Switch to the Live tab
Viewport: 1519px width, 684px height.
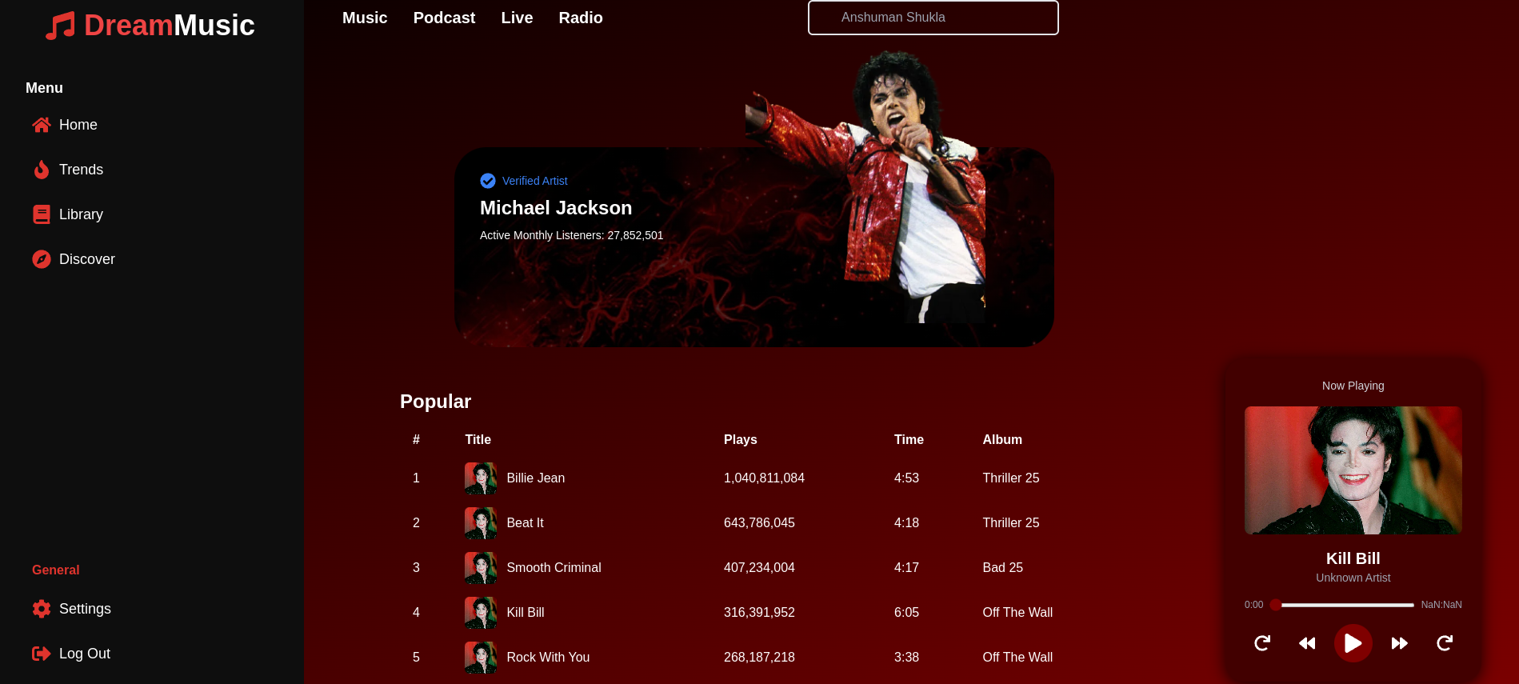pos(517,18)
